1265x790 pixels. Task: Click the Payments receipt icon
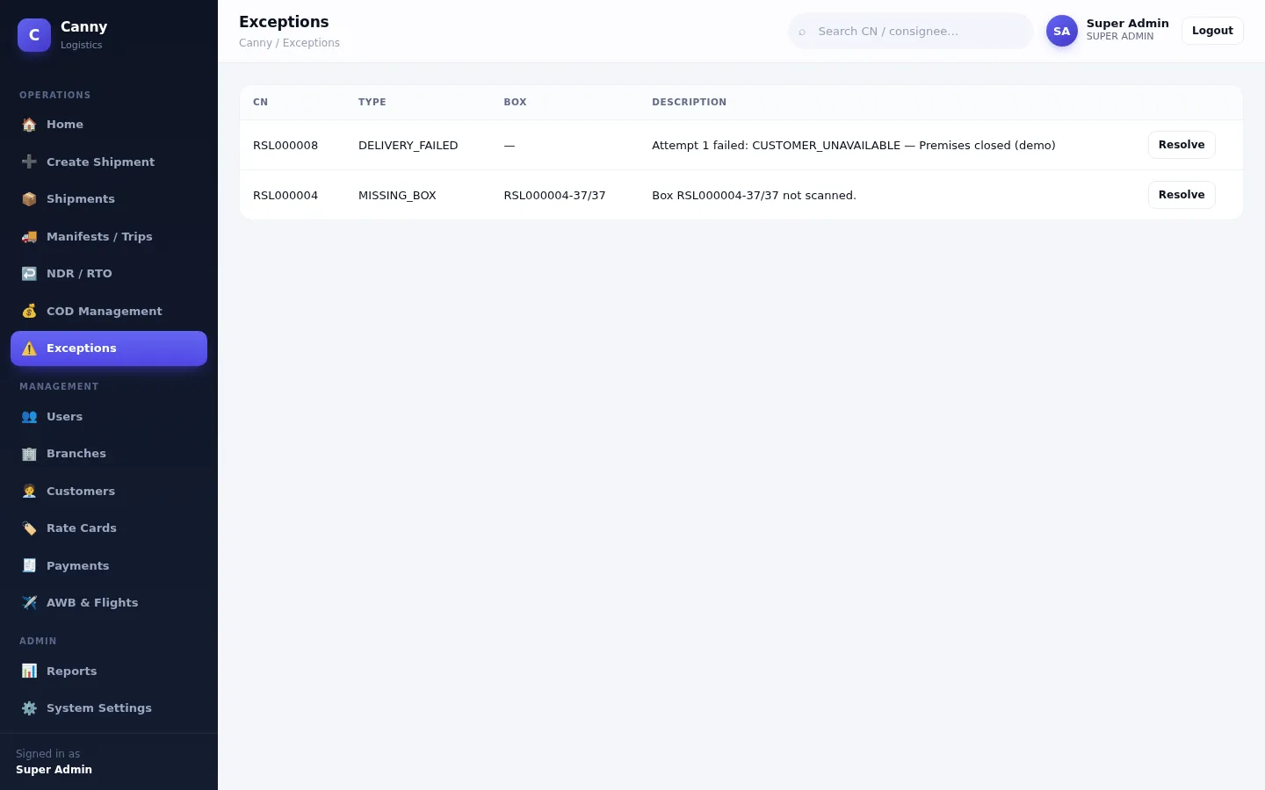[29, 566]
